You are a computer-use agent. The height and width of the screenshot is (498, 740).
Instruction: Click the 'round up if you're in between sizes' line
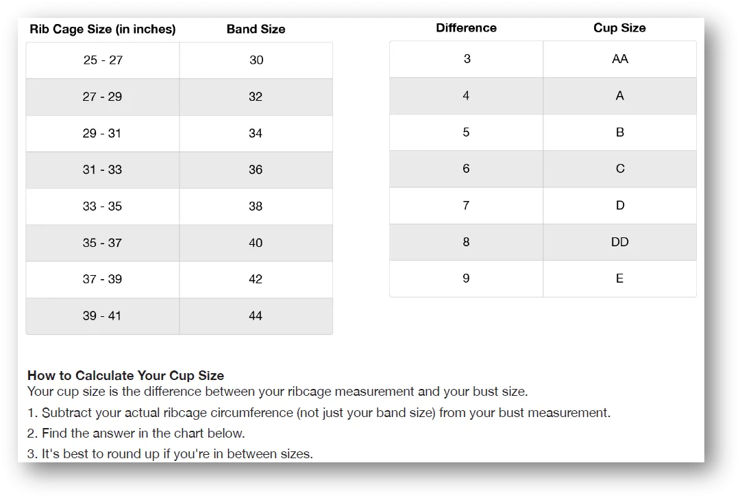170,454
